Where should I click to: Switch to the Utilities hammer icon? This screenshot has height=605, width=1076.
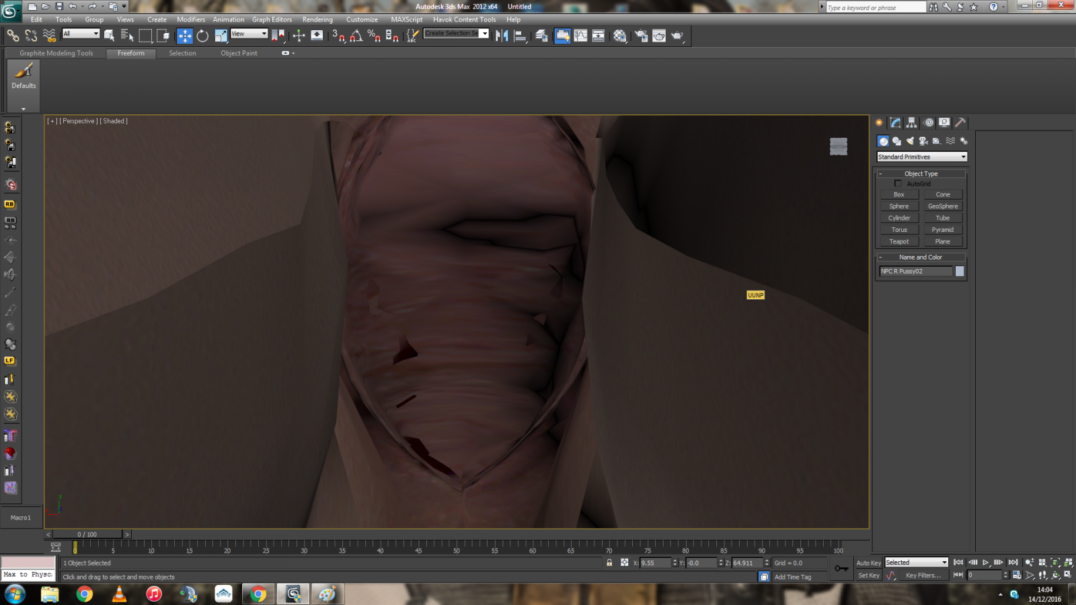click(960, 122)
